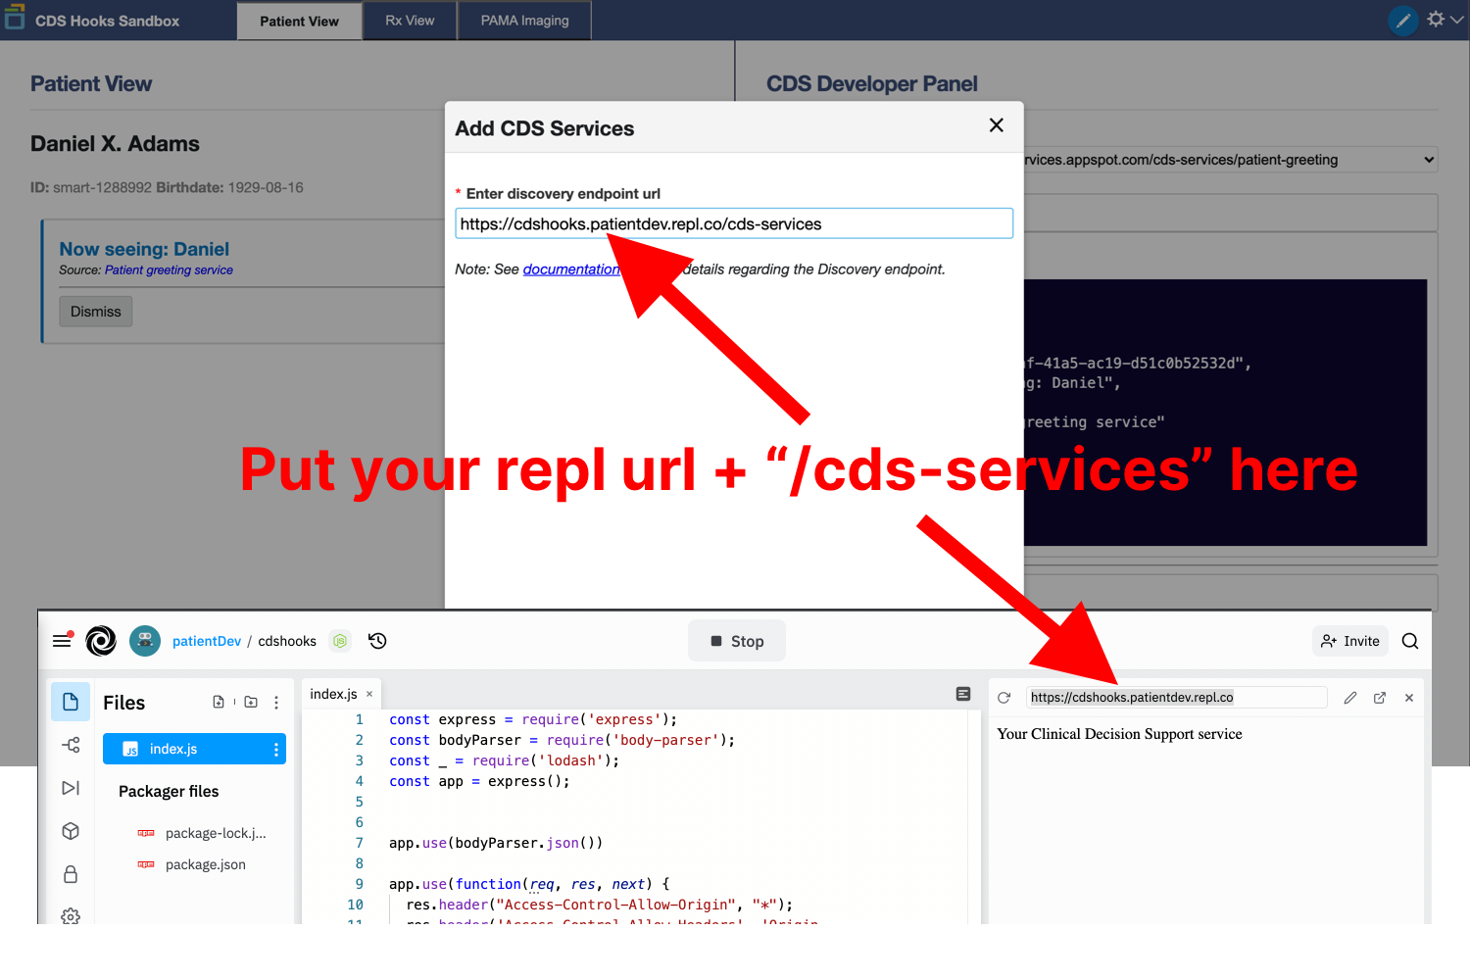Click code line 7 app.use bodyParser.json

[496, 843]
